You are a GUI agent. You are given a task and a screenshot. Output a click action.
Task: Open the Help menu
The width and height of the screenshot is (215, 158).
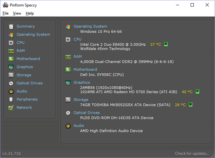pos(30,13)
